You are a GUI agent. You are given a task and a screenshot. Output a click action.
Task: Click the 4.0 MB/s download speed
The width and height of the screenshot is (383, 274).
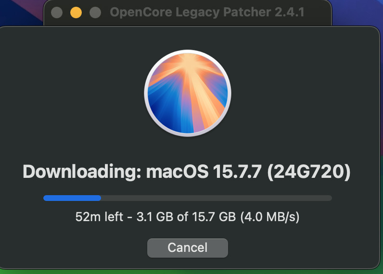[x=270, y=217]
